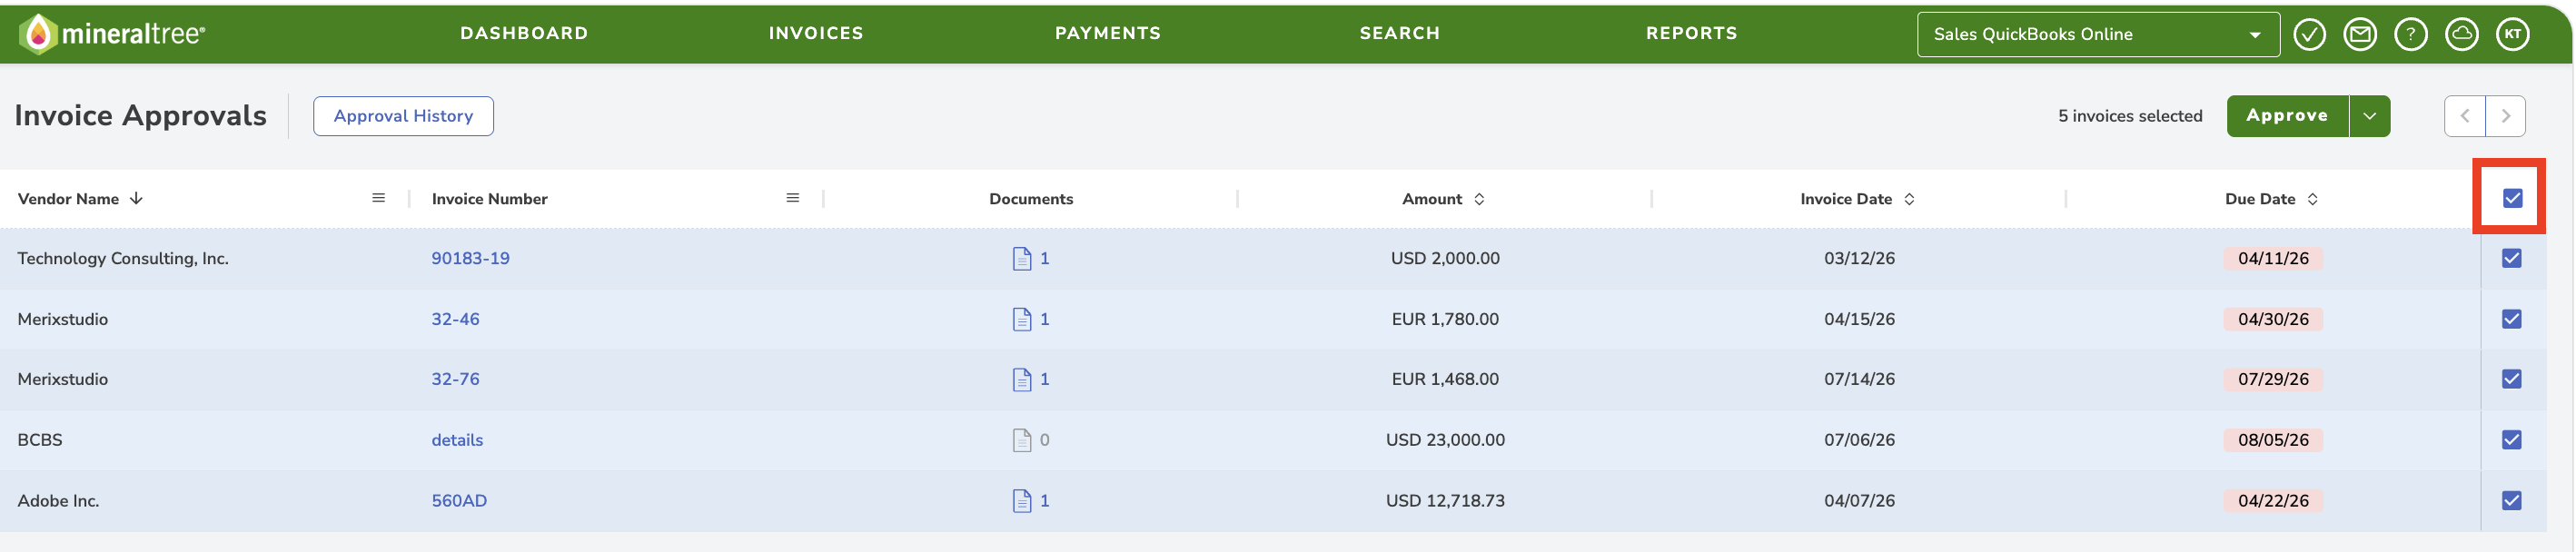The height and width of the screenshot is (552, 2576).
Task: Click the MineralTree logo
Action: coord(112,34)
